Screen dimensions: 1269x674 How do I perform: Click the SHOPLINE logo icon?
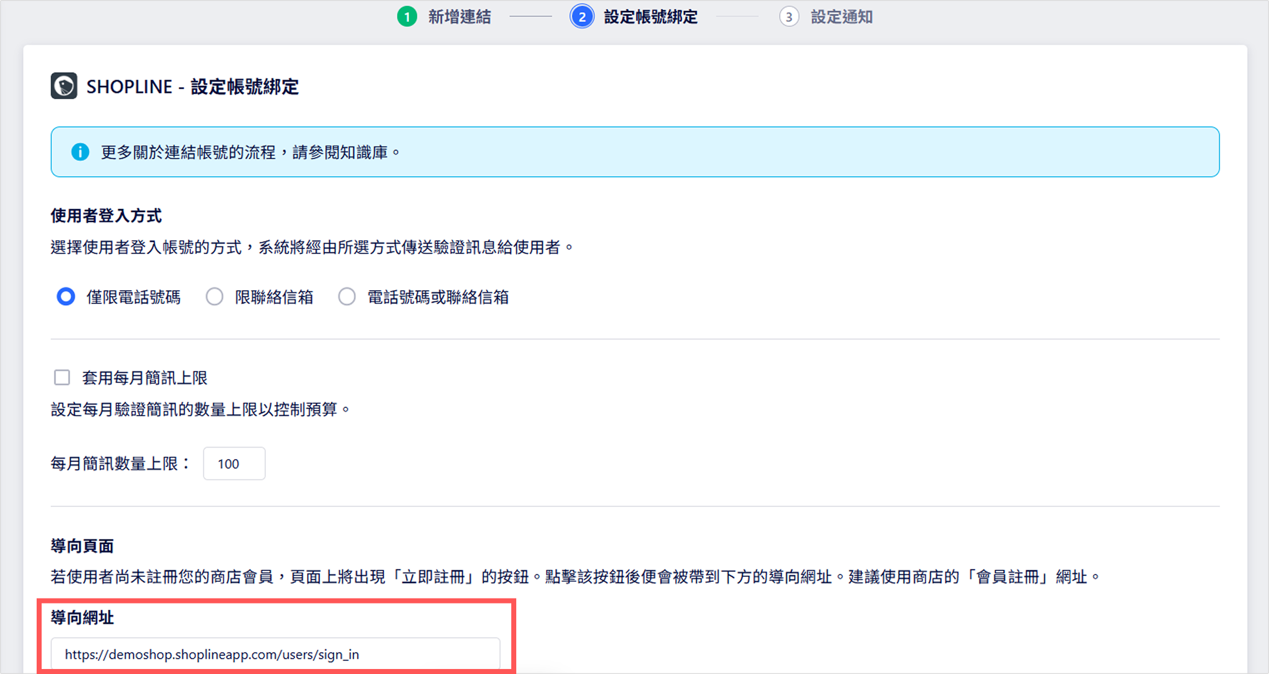coord(64,86)
